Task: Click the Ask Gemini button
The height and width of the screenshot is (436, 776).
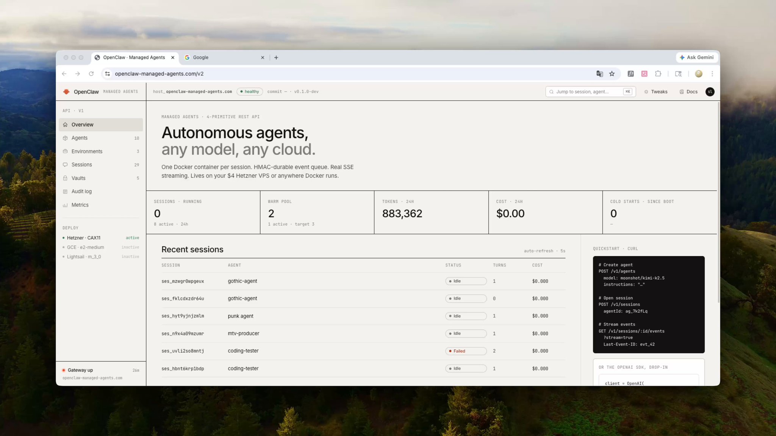Action: (696, 57)
